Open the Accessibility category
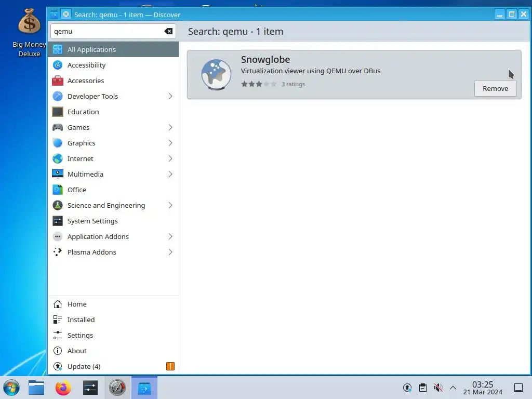The image size is (532, 399). coord(113,65)
